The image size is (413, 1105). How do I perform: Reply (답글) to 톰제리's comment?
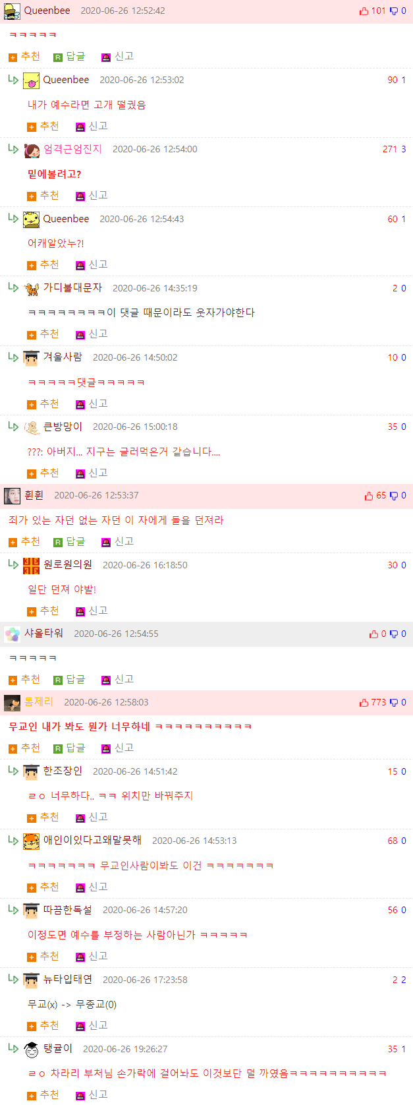(69, 748)
